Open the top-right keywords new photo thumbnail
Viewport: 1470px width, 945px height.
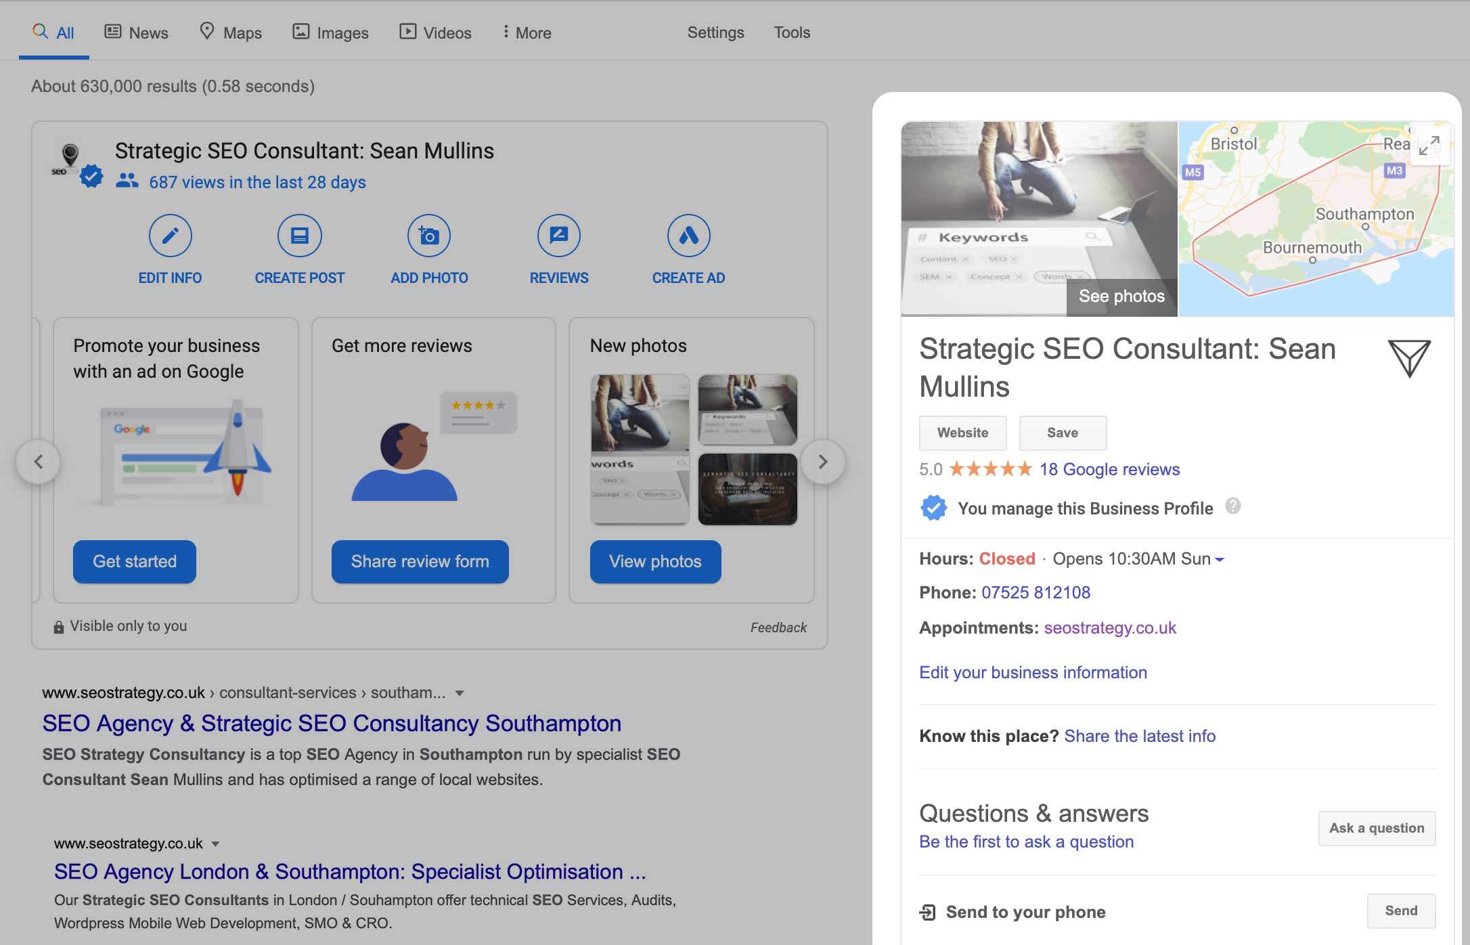point(747,410)
